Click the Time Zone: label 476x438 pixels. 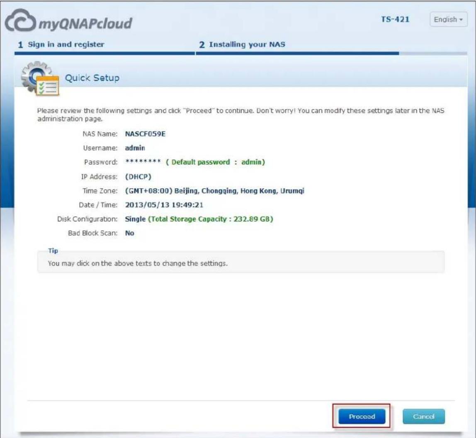(100, 191)
